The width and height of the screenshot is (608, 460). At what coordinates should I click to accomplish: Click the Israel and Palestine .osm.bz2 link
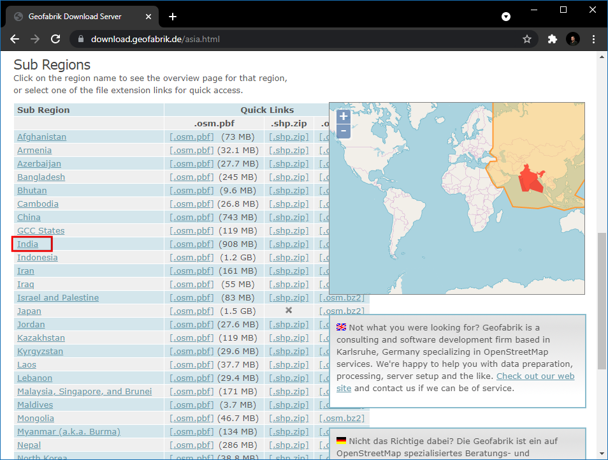coord(342,298)
